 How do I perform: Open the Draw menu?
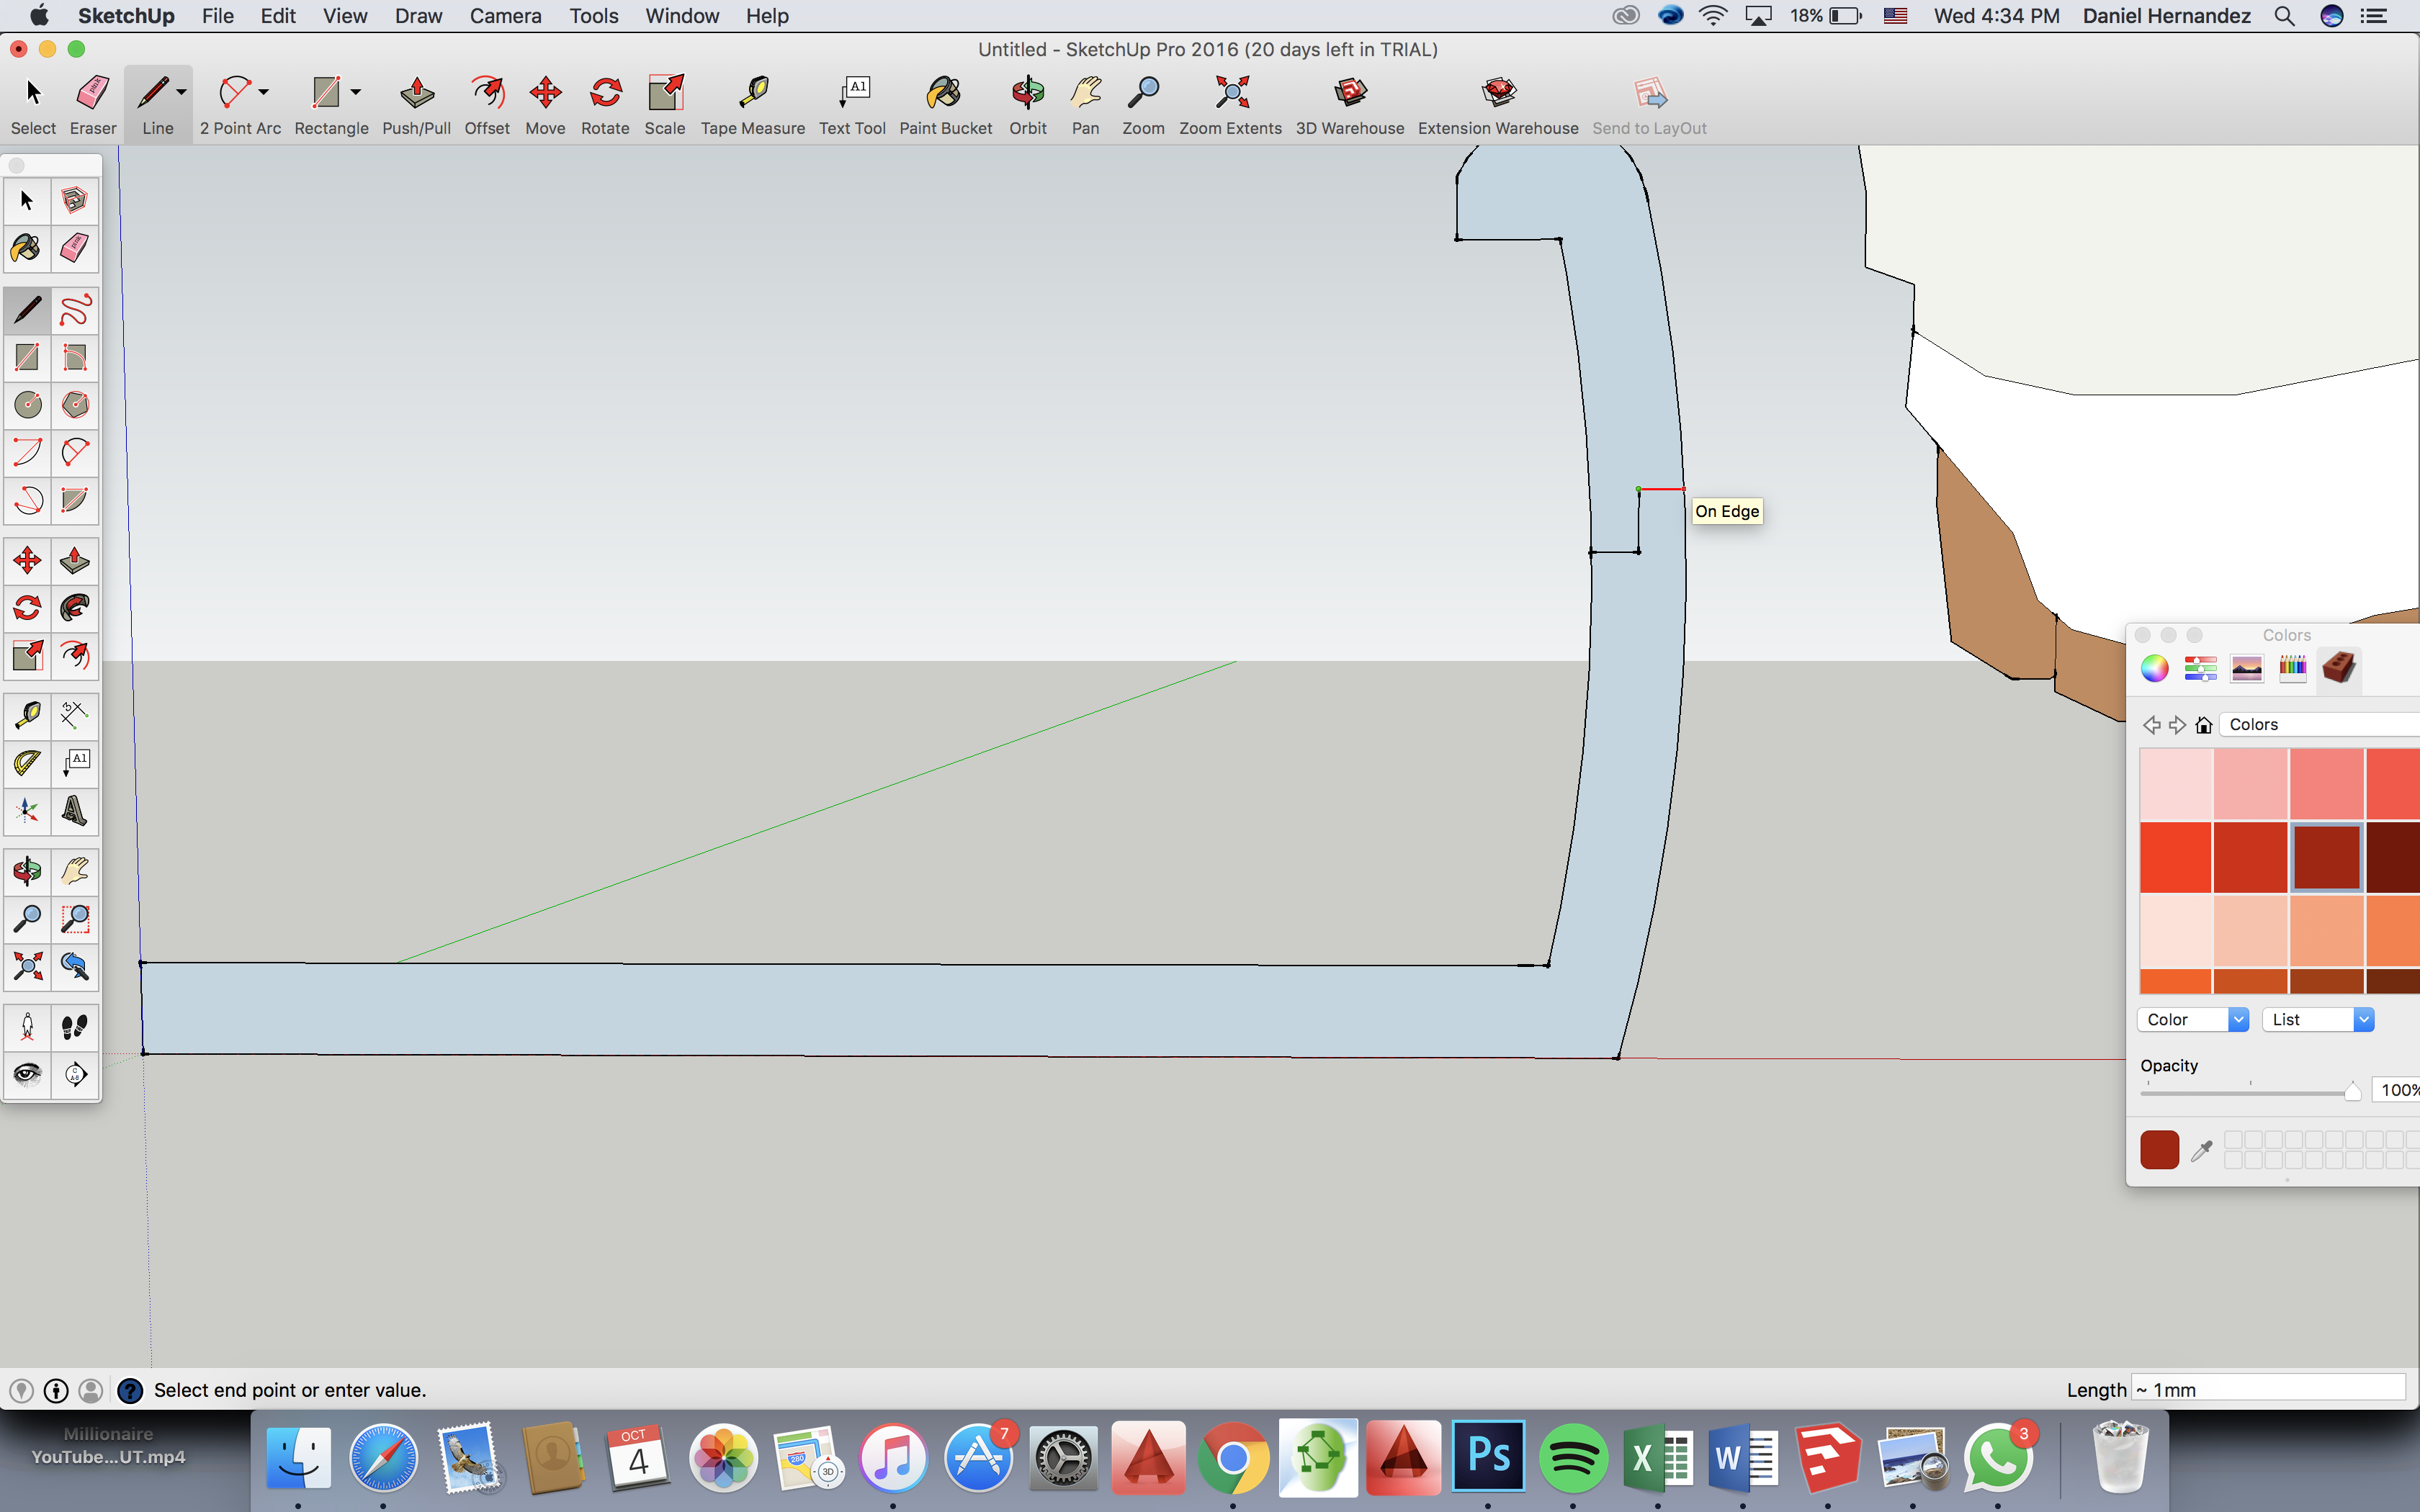[418, 16]
